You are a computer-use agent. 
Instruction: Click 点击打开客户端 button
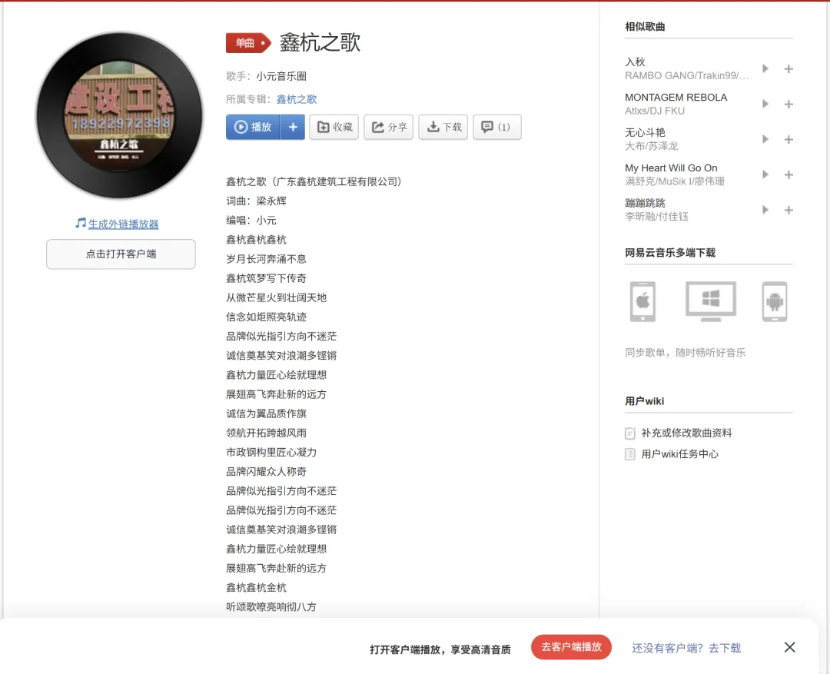[x=121, y=254]
